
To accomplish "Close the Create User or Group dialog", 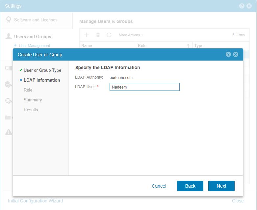I will [236, 55].
